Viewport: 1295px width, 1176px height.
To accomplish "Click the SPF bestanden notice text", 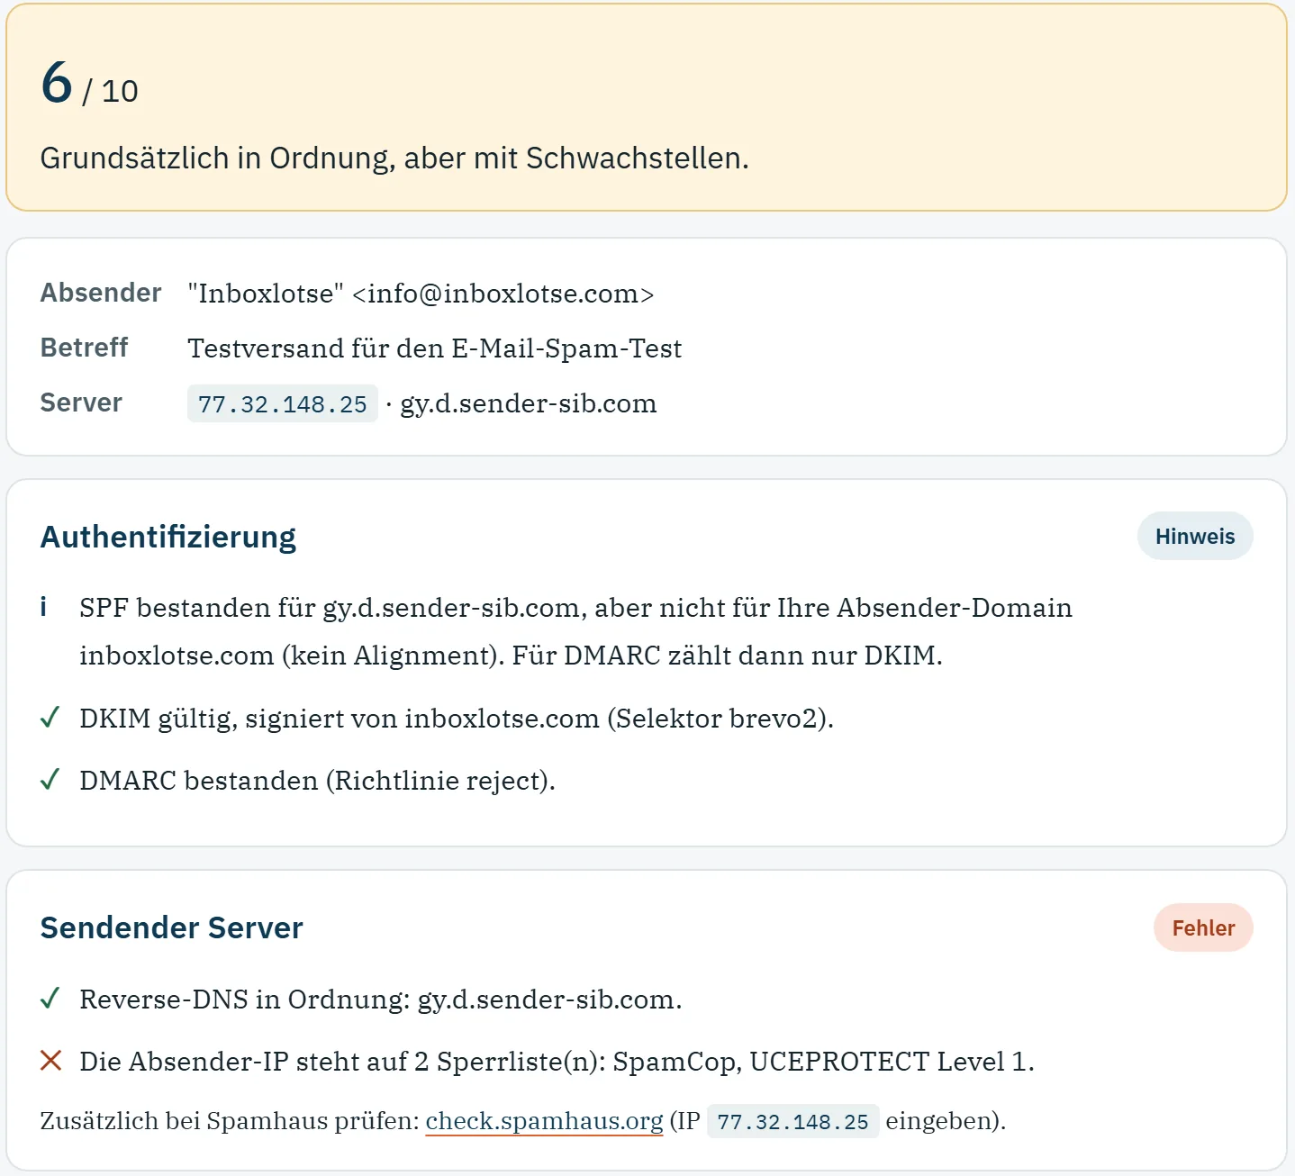I will click(575, 631).
